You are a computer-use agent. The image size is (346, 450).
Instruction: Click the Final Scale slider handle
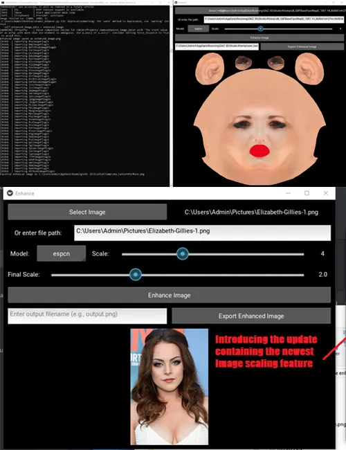[x=136, y=274]
